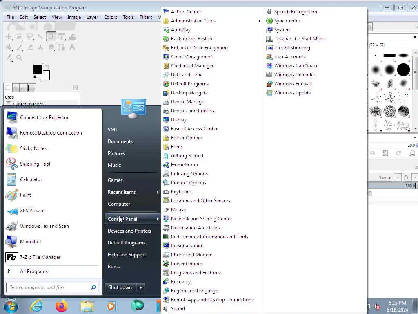The image size is (418, 314).
Task: Open Games from Start menu
Action: (x=115, y=180)
